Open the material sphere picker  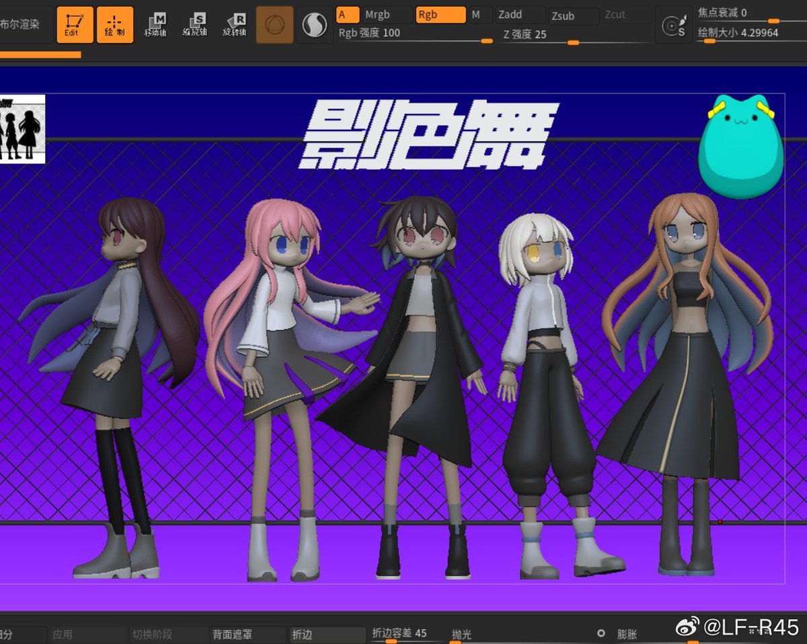(x=314, y=24)
